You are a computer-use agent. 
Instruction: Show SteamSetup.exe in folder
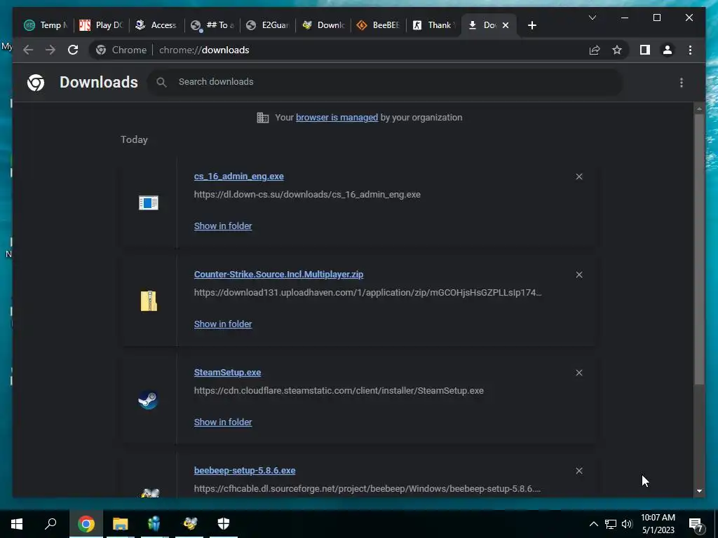click(x=223, y=422)
